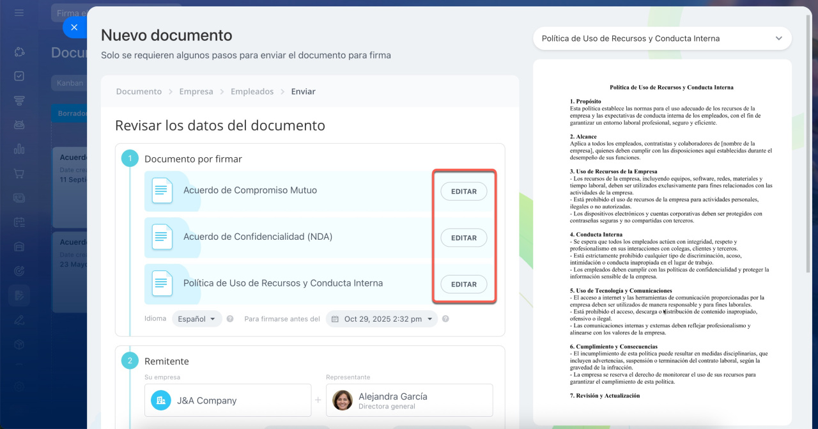Edit Acuerdo de Compromiso Mutuo document
This screenshot has width=818, height=429.
click(464, 191)
